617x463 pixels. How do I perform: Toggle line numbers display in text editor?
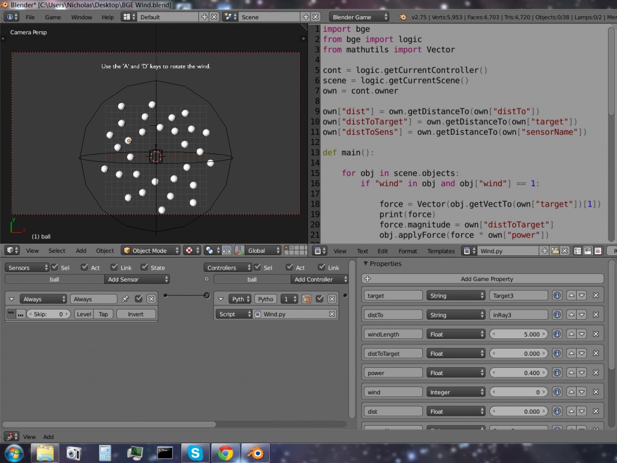(577, 251)
